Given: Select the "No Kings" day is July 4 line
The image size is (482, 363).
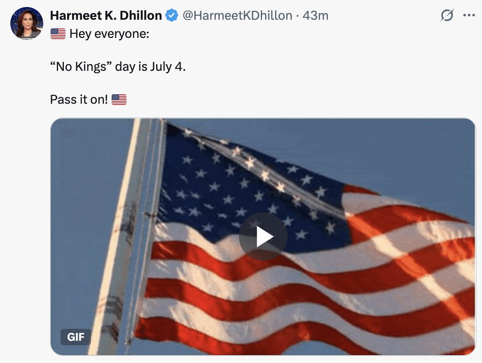Looking at the screenshot, I should (118, 67).
